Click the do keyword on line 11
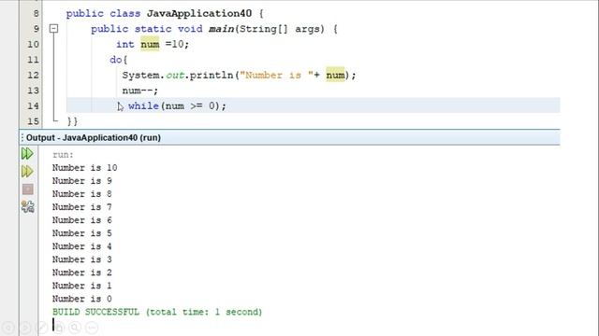This screenshot has height=336, width=599. click(x=115, y=60)
